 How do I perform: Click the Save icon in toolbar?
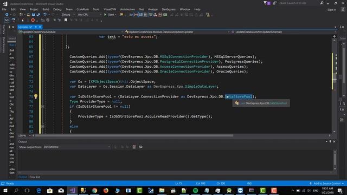pos(33,15)
